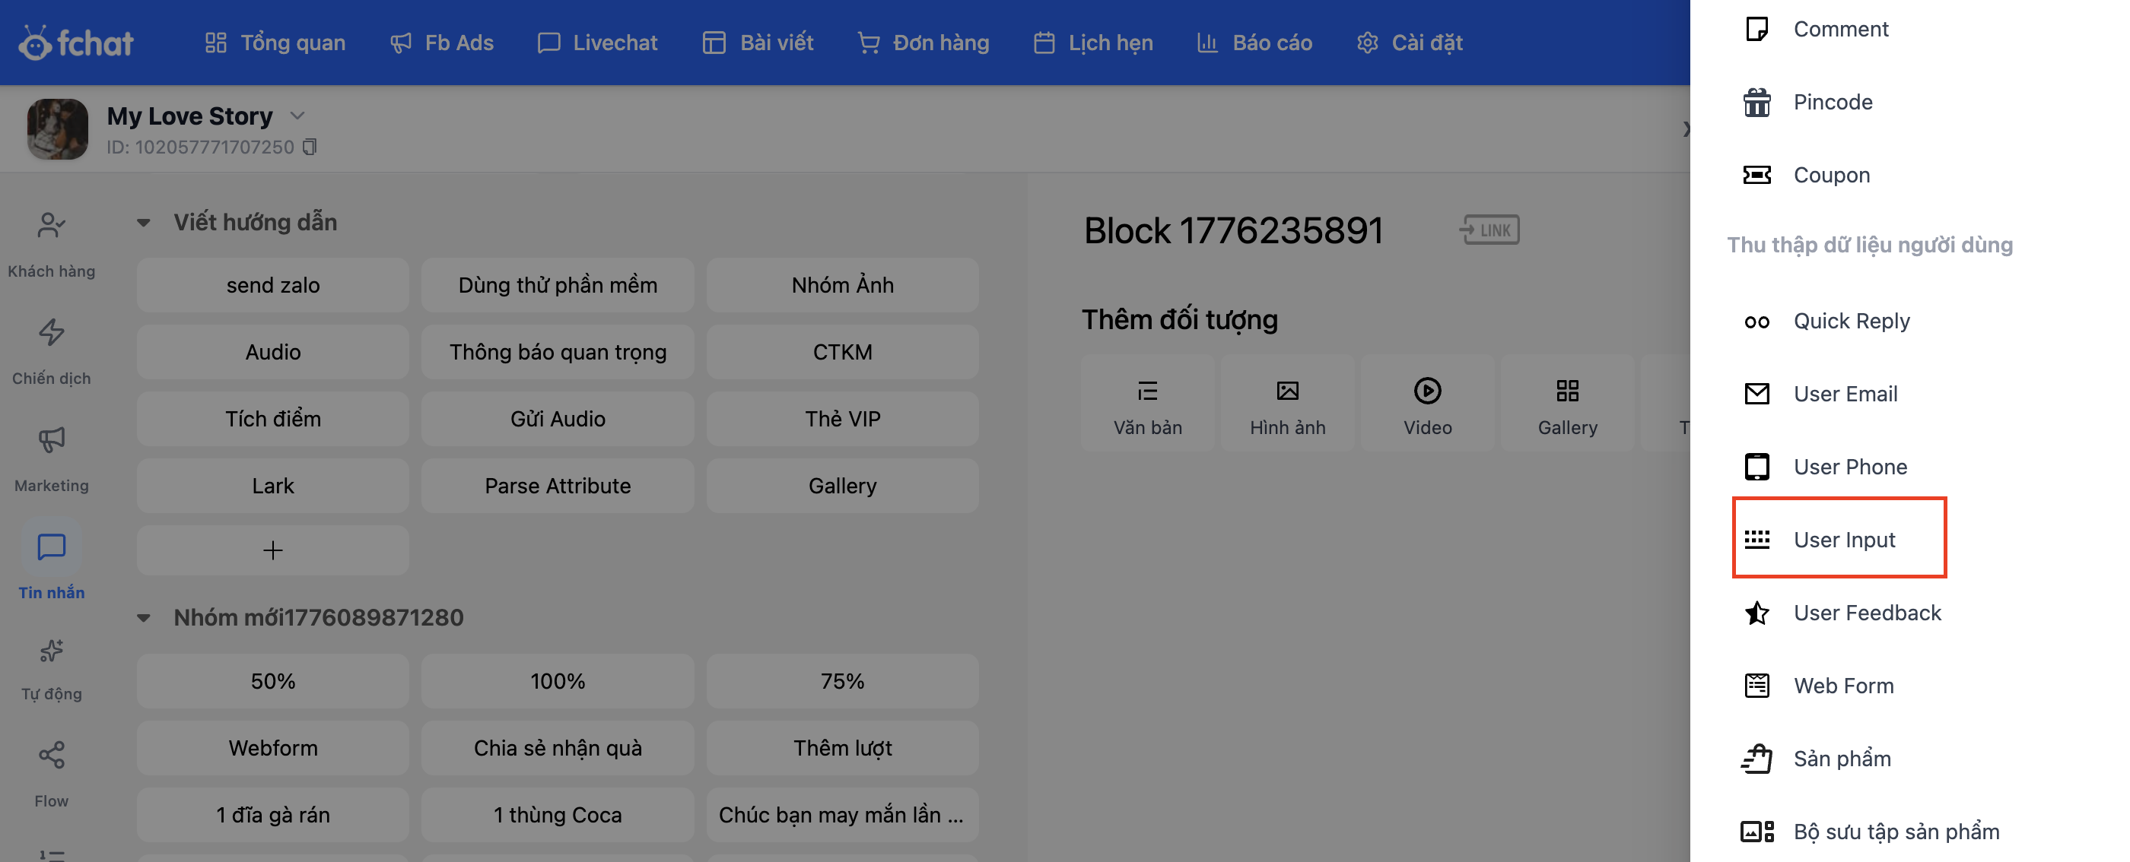The image size is (2130, 862).
Task: Open the Livechat menu
Action: pyautogui.click(x=597, y=42)
